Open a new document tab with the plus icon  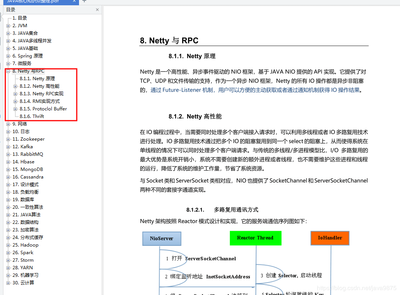tap(84, 2)
